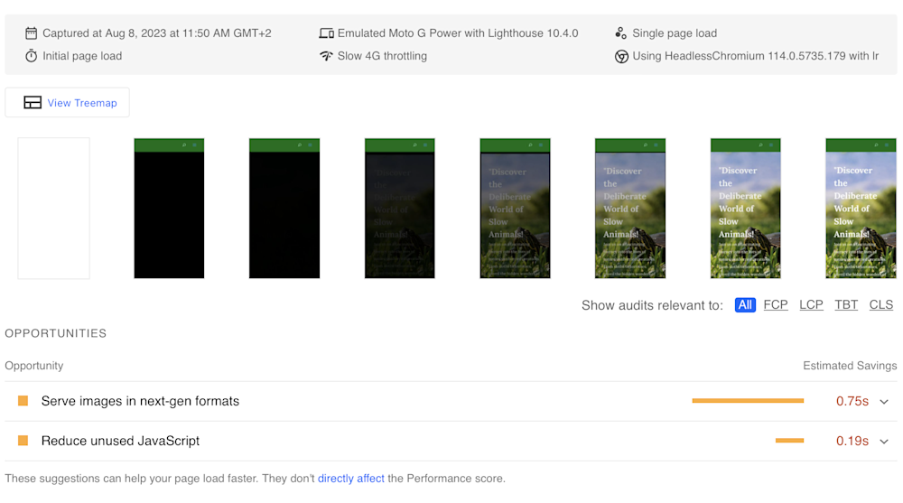Click the Opportunity column header

pos(34,366)
